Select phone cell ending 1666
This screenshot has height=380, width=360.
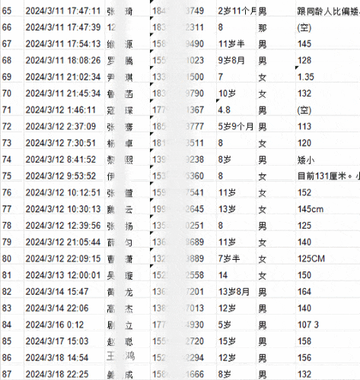tap(183, 374)
